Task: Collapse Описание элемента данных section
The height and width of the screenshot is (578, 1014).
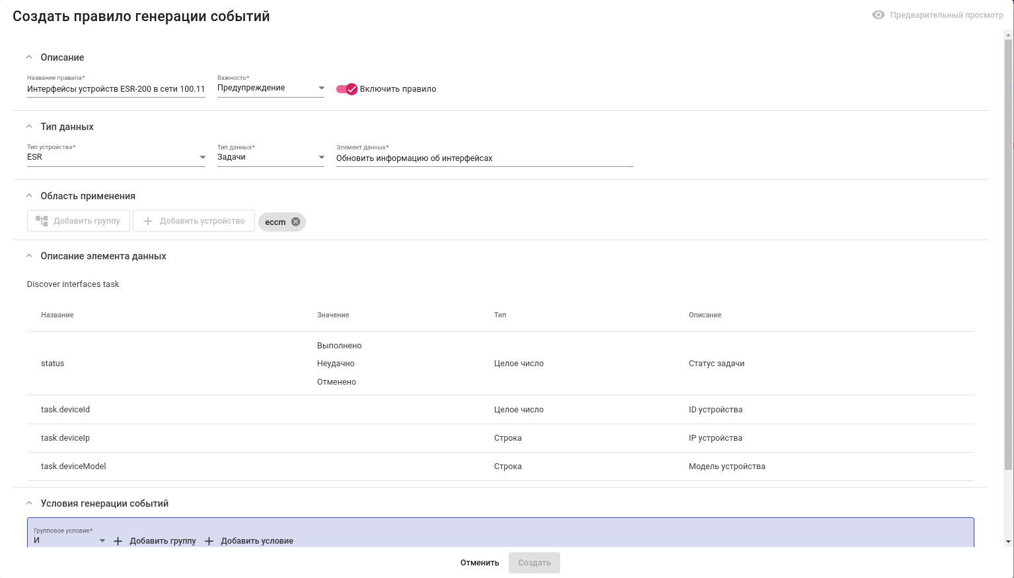Action: pos(29,256)
